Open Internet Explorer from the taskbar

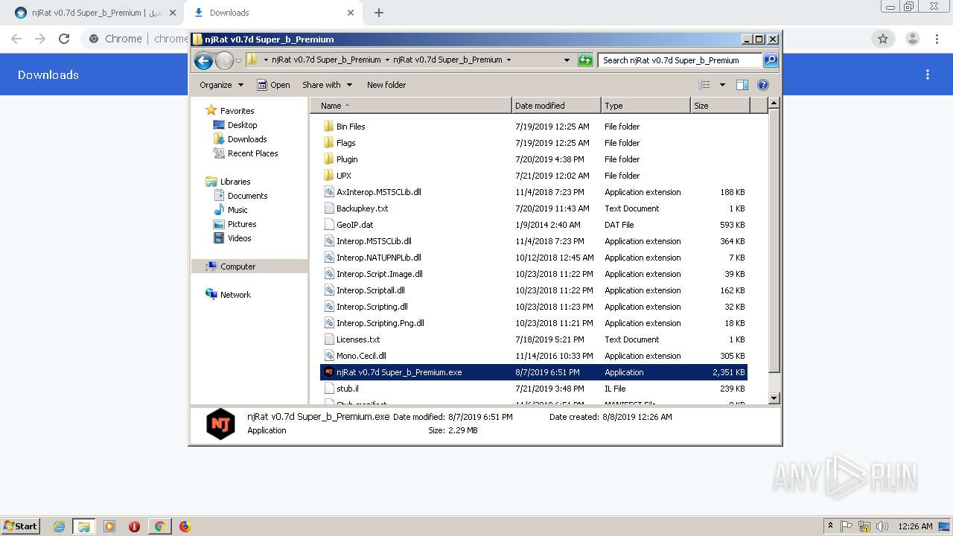coord(59,526)
